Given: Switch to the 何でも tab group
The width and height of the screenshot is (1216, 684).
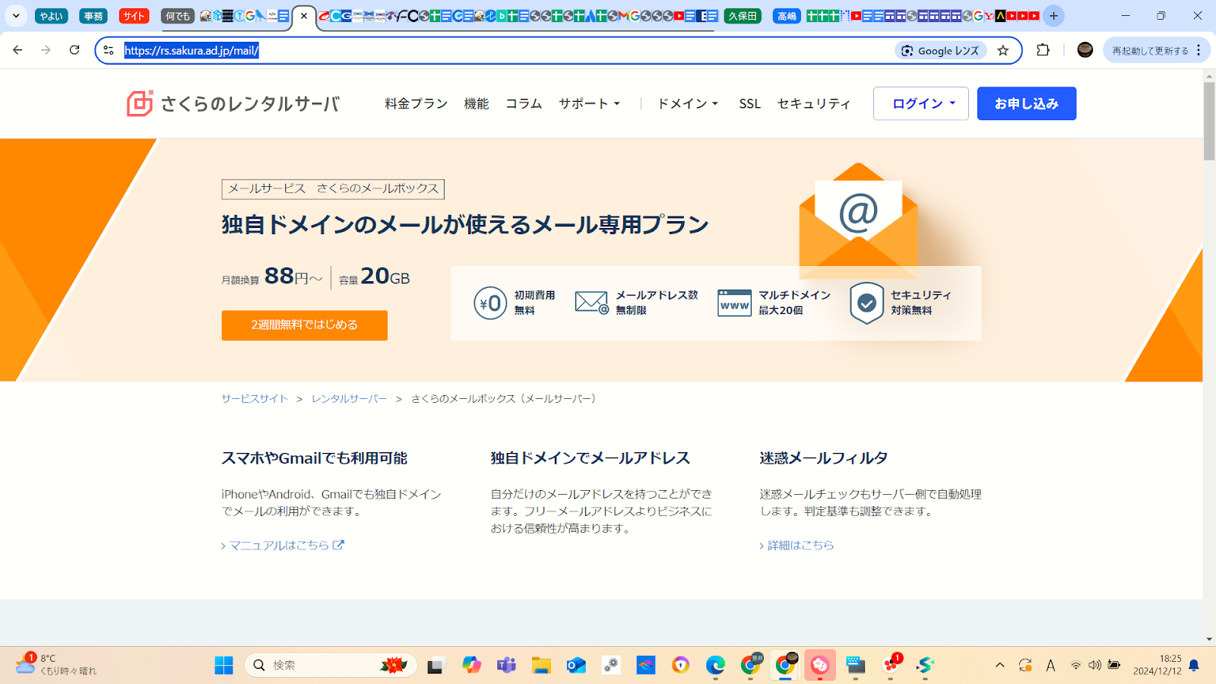Looking at the screenshot, I should pos(178,16).
